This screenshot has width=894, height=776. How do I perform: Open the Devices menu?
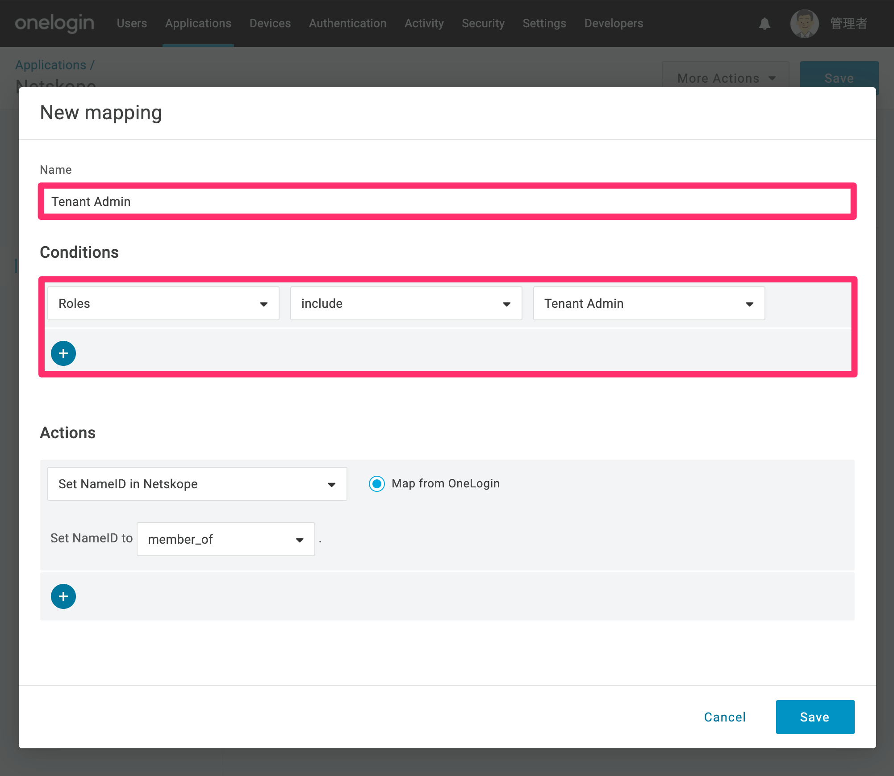tap(270, 23)
